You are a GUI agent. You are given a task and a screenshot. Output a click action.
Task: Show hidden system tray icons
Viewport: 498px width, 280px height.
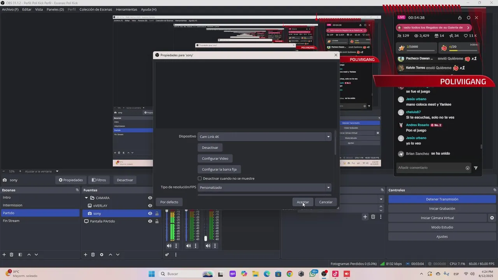point(421,274)
